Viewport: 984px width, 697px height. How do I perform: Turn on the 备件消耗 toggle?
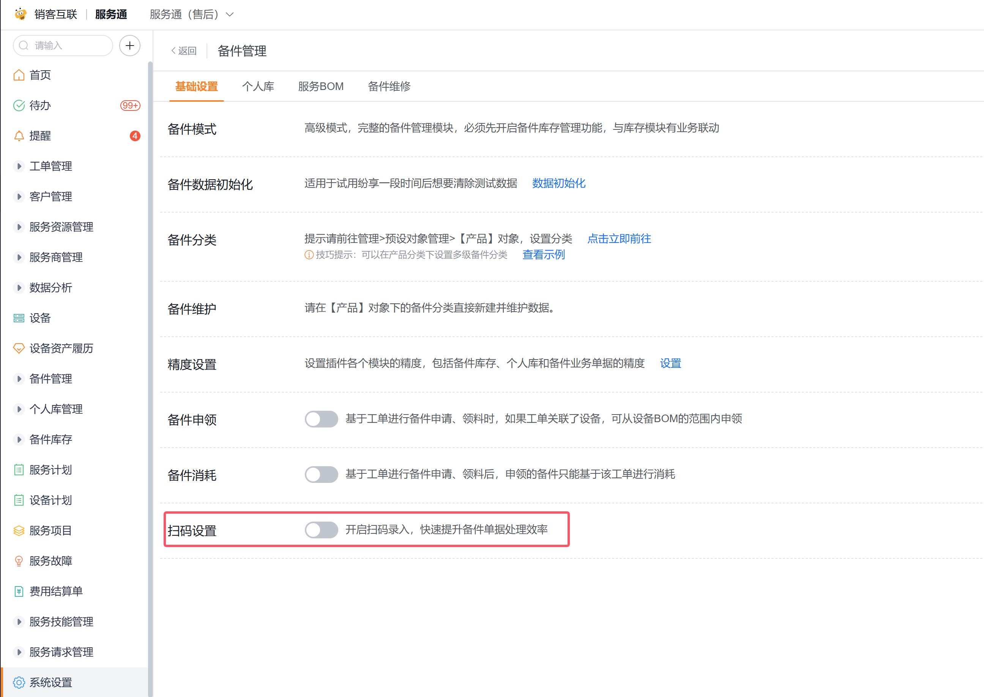(x=321, y=474)
